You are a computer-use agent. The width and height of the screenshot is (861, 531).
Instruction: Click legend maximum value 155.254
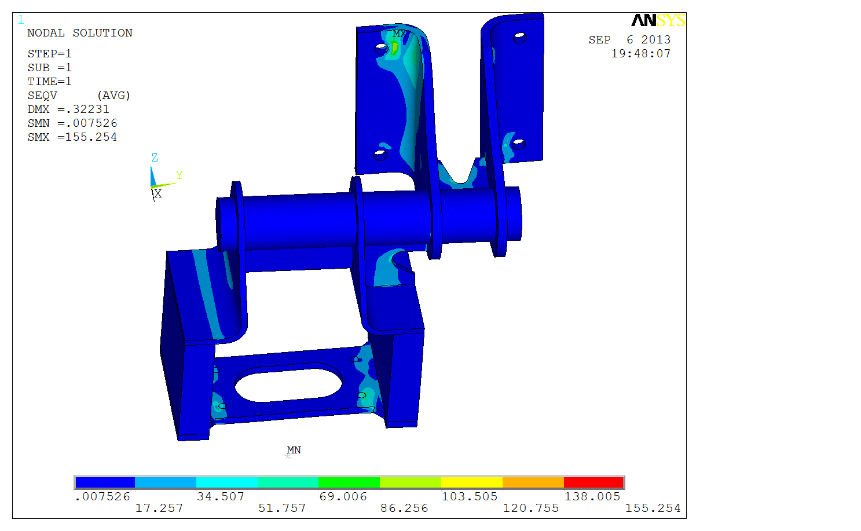(x=653, y=508)
